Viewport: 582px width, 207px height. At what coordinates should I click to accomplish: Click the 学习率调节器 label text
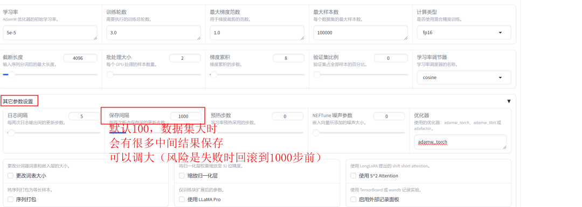pos(432,58)
